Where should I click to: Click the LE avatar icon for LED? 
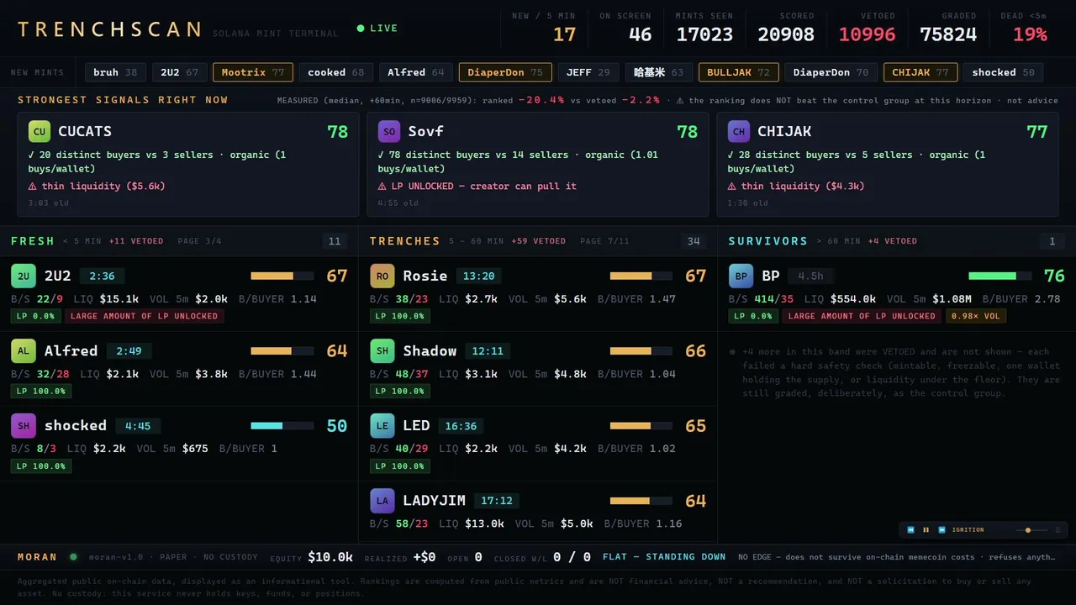tap(382, 425)
